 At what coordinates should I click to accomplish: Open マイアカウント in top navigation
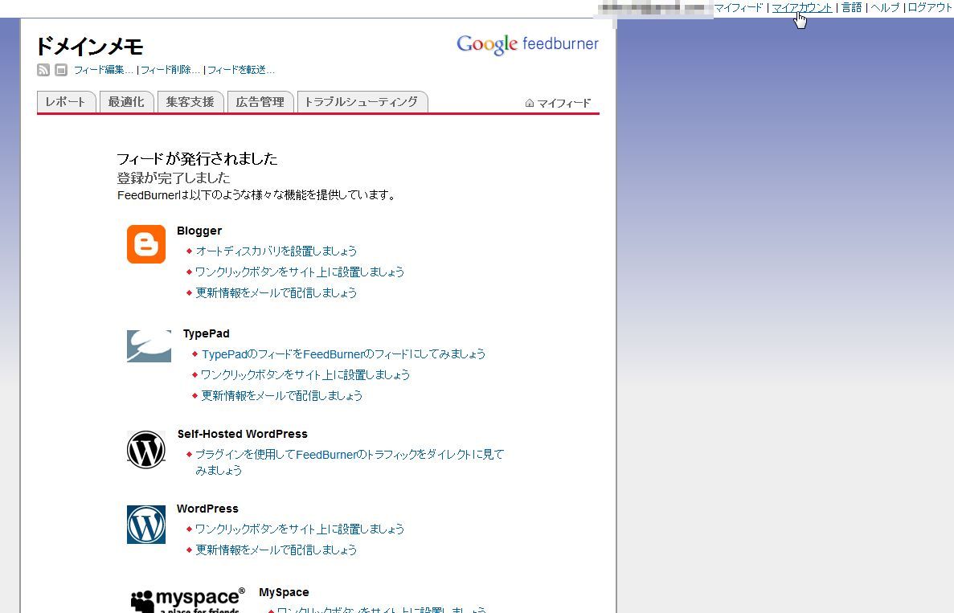pyautogui.click(x=802, y=8)
